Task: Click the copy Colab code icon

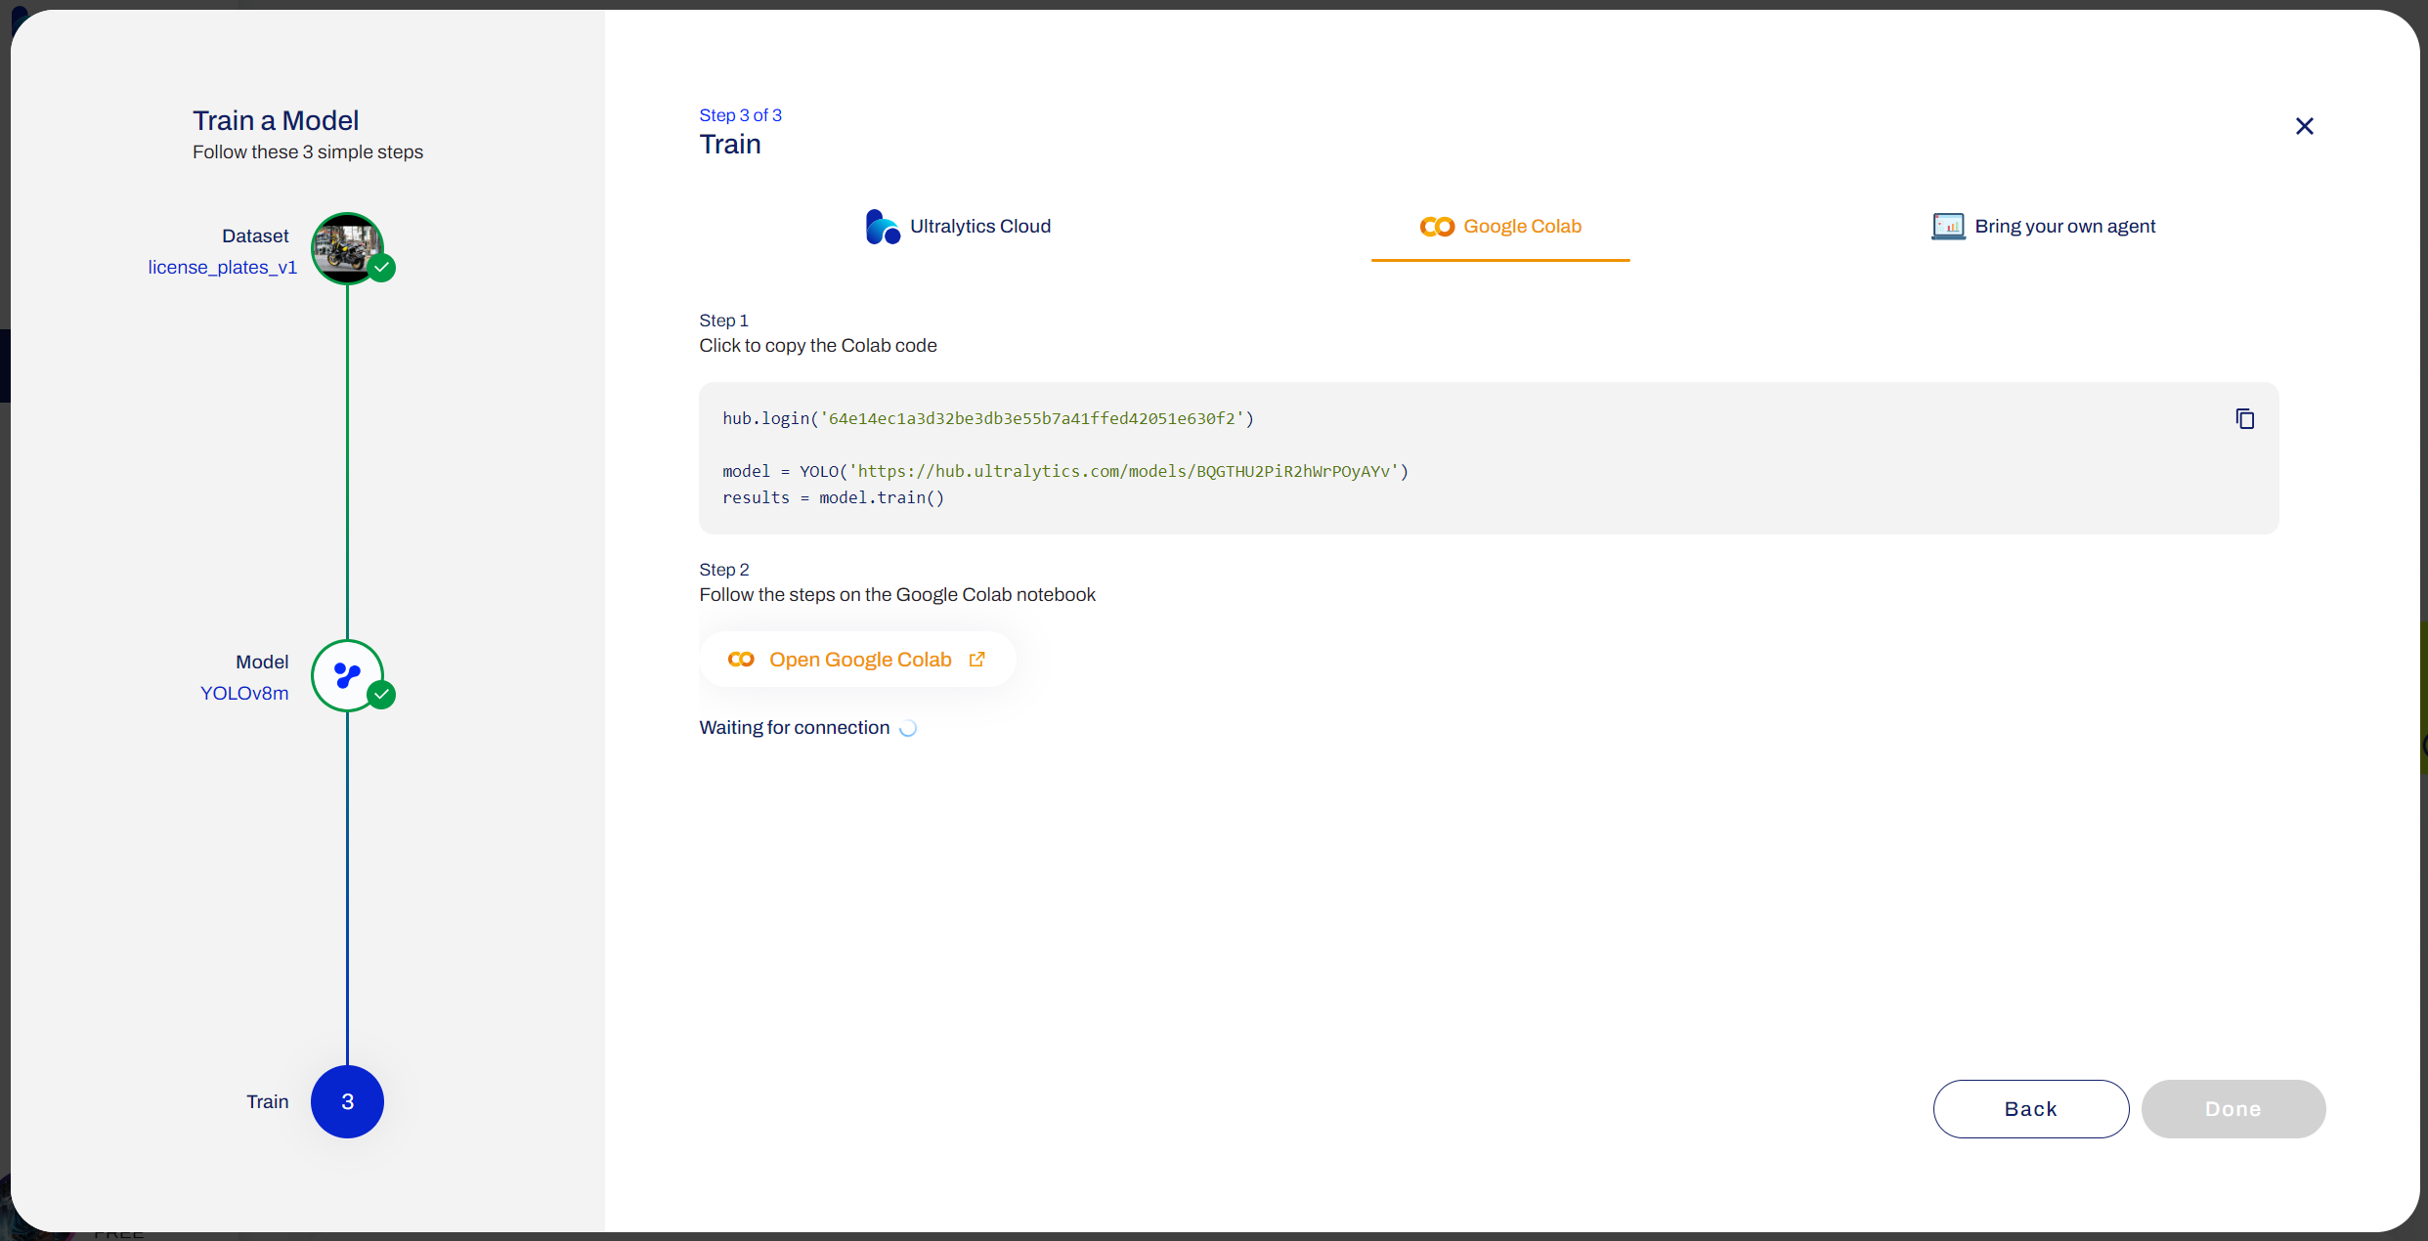Action: click(2245, 418)
